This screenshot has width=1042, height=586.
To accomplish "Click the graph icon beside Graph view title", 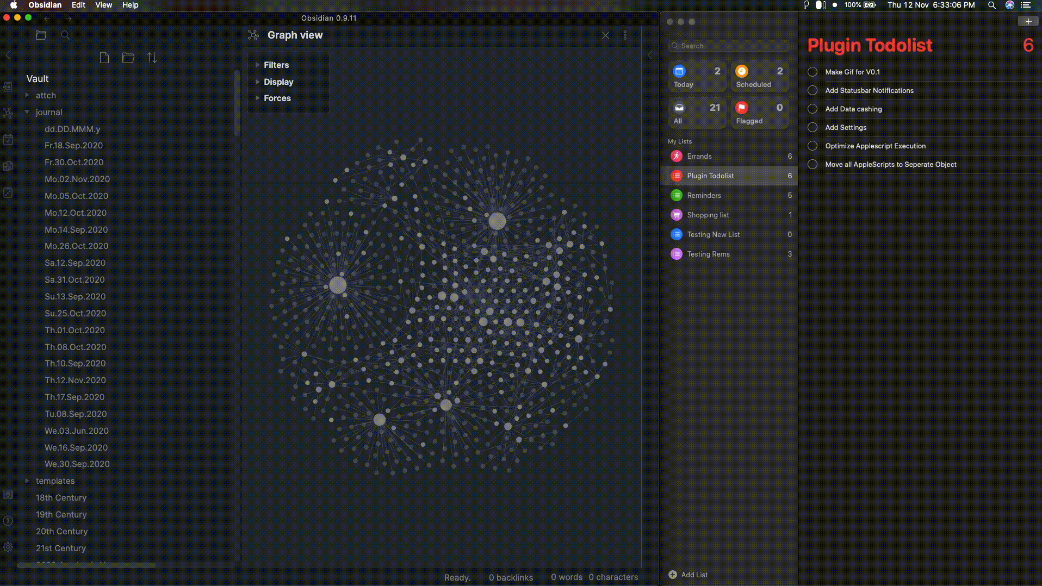I will pyautogui.click(x=253, y=35).
